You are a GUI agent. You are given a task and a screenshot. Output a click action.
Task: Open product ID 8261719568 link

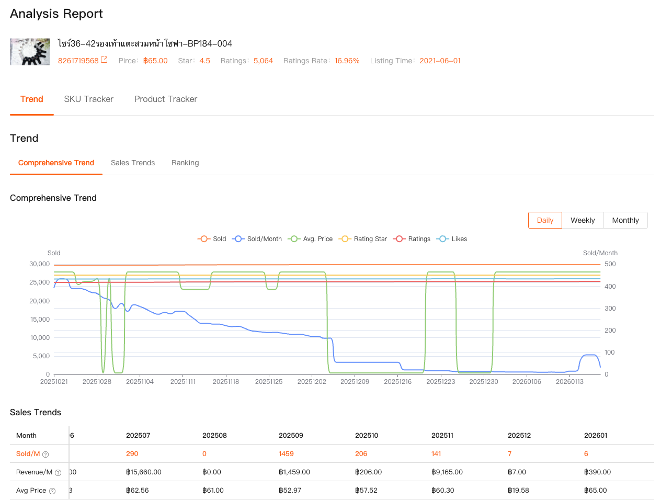point(78,61)
